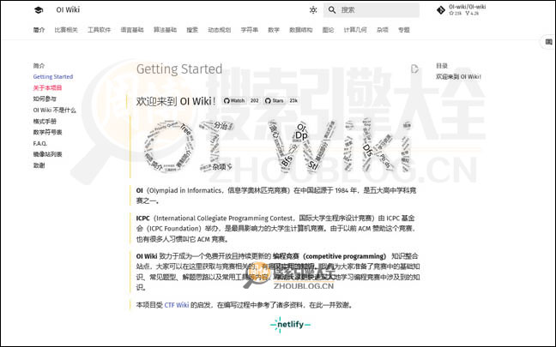Open 如何参与 in the sidebar

(45, 99)
